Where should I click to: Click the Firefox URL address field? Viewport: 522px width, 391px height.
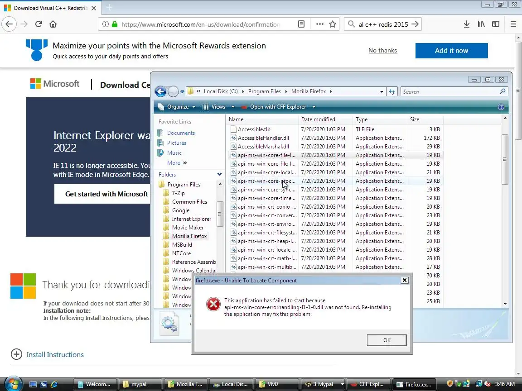click(200, 24)
